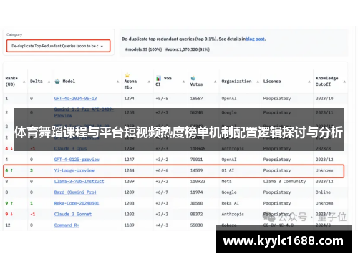The height and width of the screenshot is (259, 358).
Task: Click the votes count 110922
Action: (x=198, y=181)
